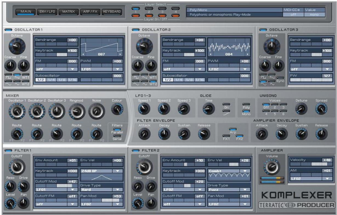
Task: Click next wavetable arrow in Oscillator 1
Action: (x=120, y=55)
